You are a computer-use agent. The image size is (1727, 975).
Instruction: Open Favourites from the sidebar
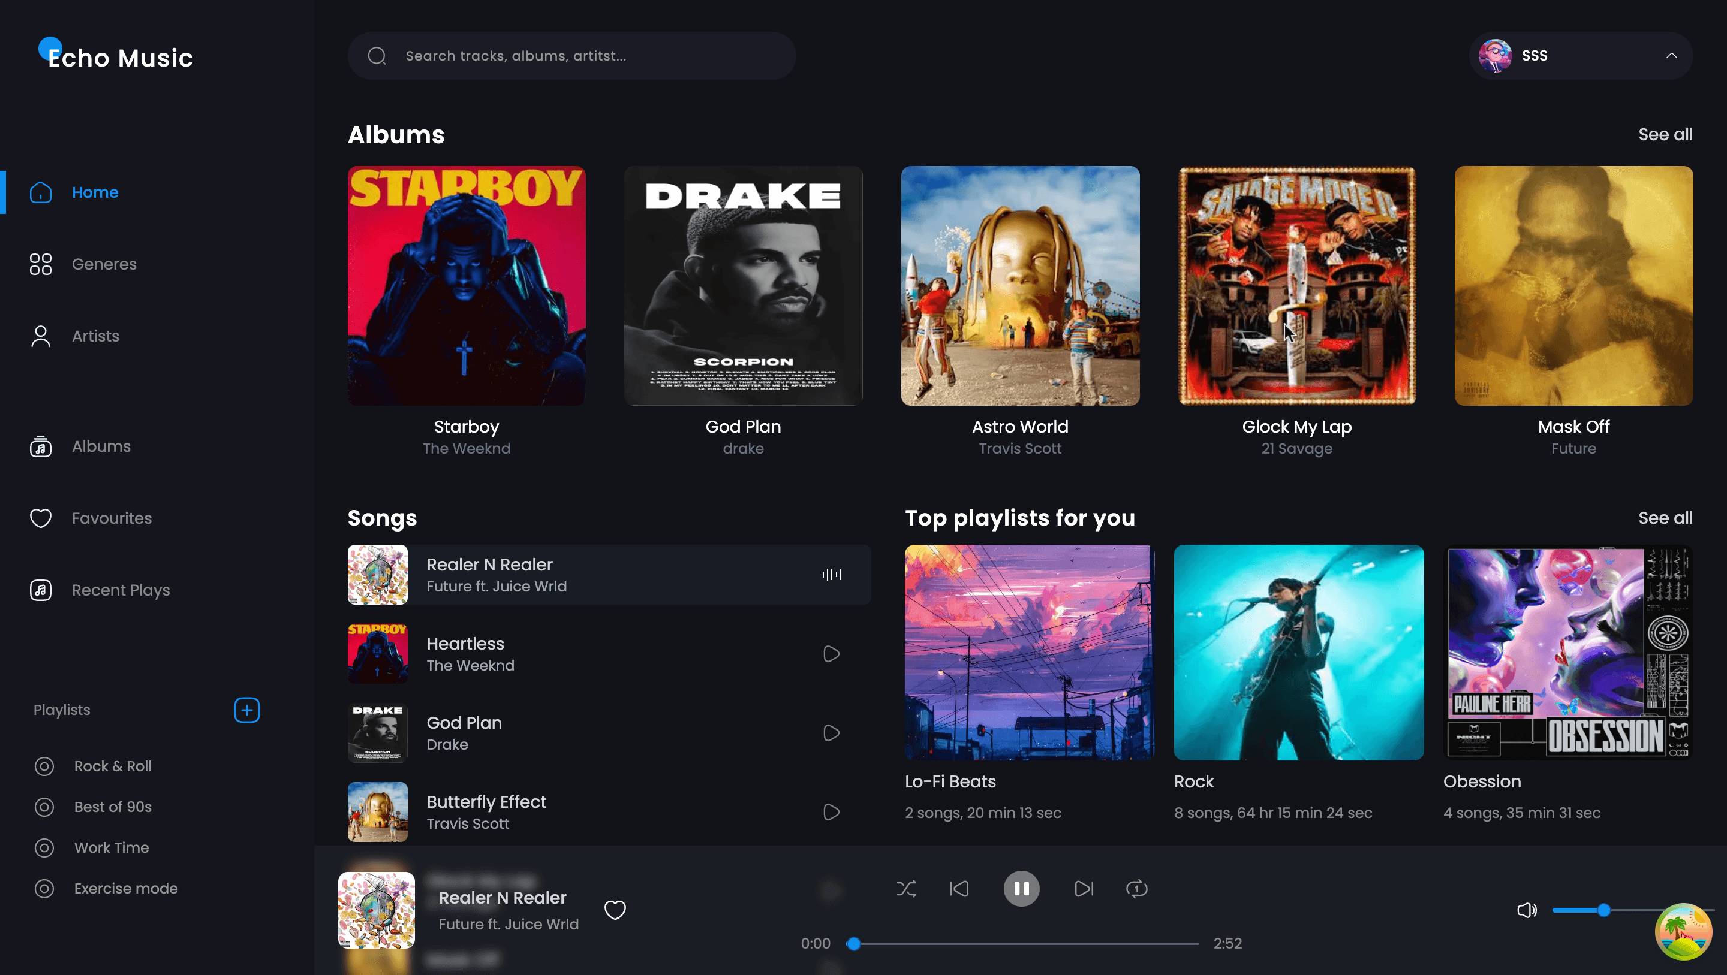tap(112, 518)
